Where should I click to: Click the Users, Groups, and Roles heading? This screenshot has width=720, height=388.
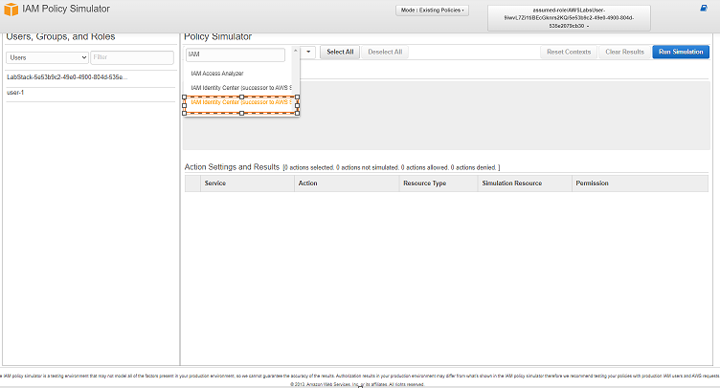point(60,36)
